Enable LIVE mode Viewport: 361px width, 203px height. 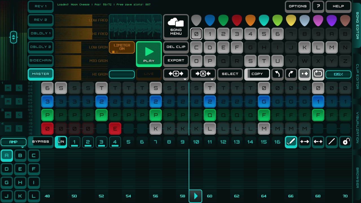[149, 74]
